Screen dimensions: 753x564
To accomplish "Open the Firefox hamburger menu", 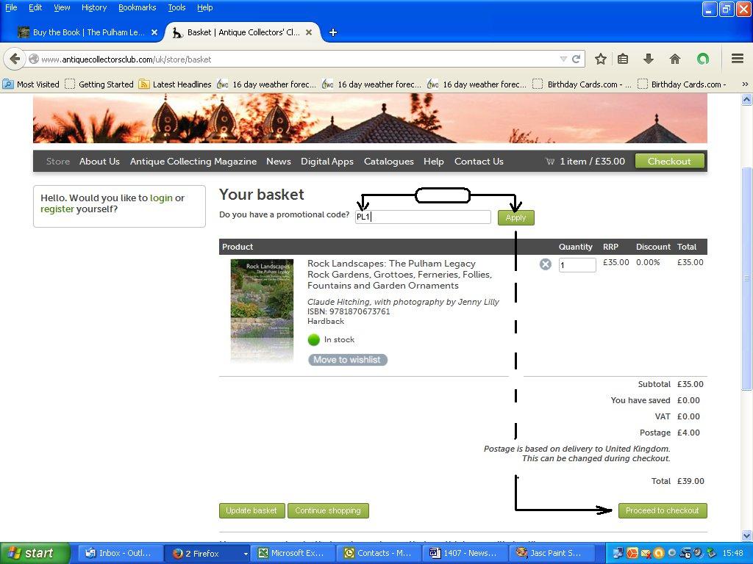I will [738, 59].
